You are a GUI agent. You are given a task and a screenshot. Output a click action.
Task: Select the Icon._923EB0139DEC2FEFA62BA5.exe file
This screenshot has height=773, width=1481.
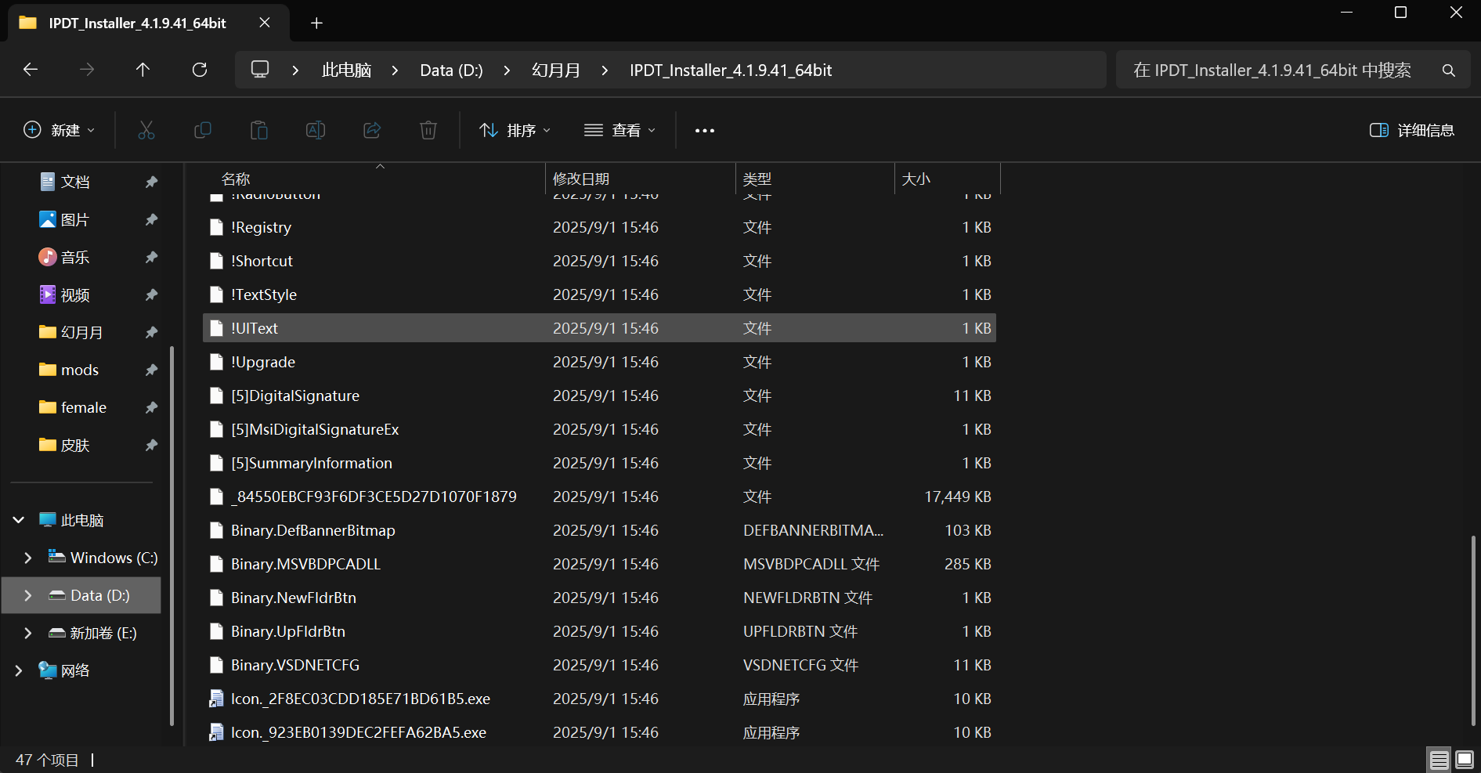[599, 732]
